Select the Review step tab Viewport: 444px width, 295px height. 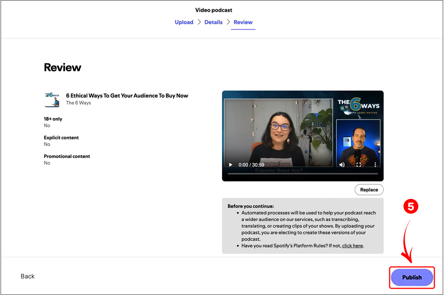[243, 22]
